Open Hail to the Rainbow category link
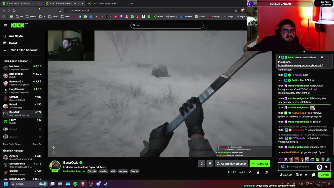The width and height of the screenshot is (334, 188). point(74,171)
